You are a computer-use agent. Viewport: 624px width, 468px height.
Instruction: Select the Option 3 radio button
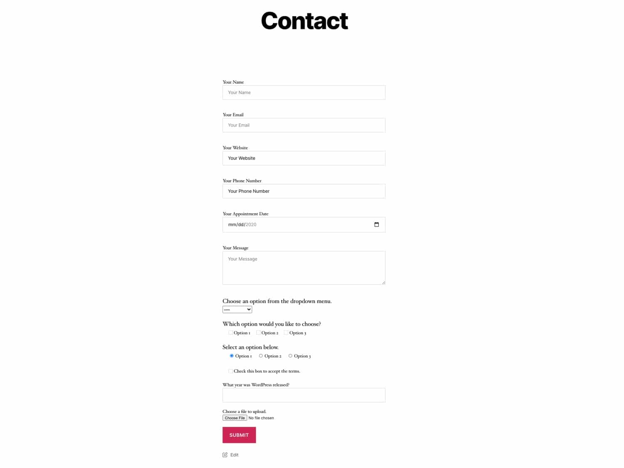click(x=290, y=356)
